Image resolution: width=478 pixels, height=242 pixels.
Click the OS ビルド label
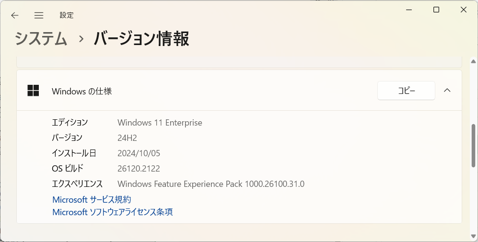click(x=68, y=169)
